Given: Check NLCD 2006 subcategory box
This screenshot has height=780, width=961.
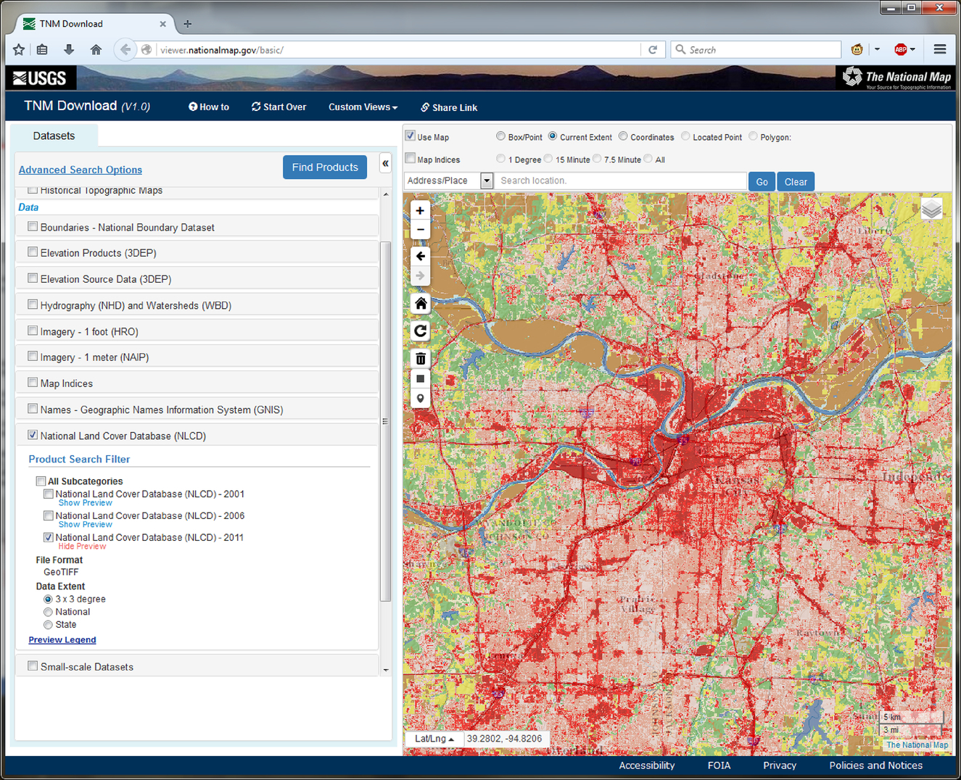Looking at the screenshot, I should [49, 515].
